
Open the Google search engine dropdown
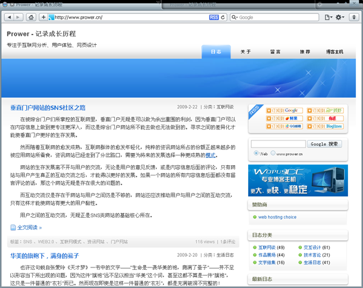(x=235, y=18)
